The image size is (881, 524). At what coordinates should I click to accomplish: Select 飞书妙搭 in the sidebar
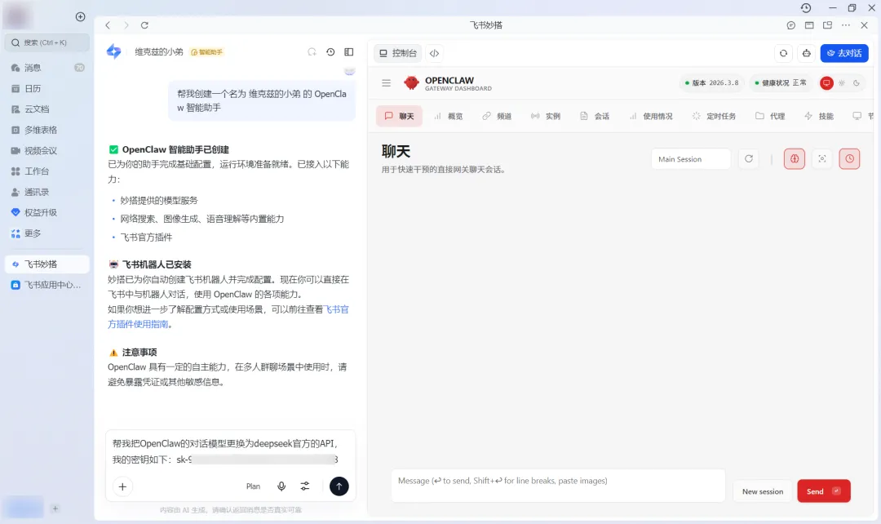47,264
